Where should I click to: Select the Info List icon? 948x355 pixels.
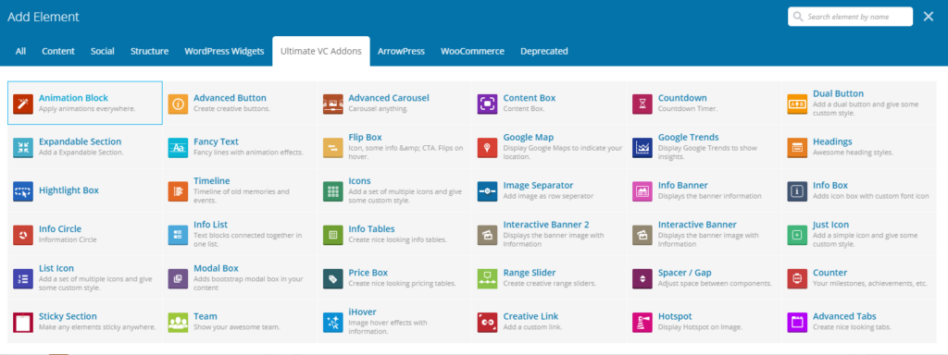click(x=178, y=234)
